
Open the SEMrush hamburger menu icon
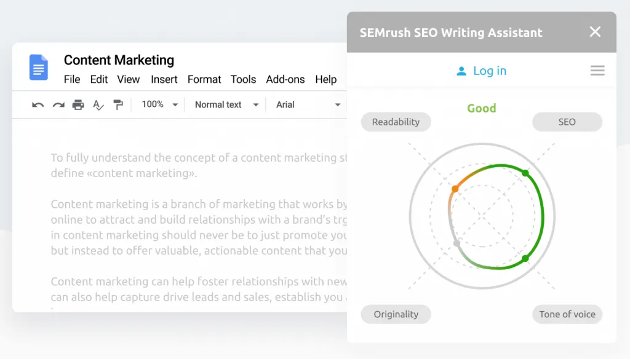(x=597, y=71)
